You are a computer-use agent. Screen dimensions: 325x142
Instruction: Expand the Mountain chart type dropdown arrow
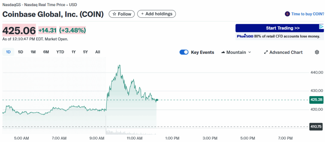[249, 52]
